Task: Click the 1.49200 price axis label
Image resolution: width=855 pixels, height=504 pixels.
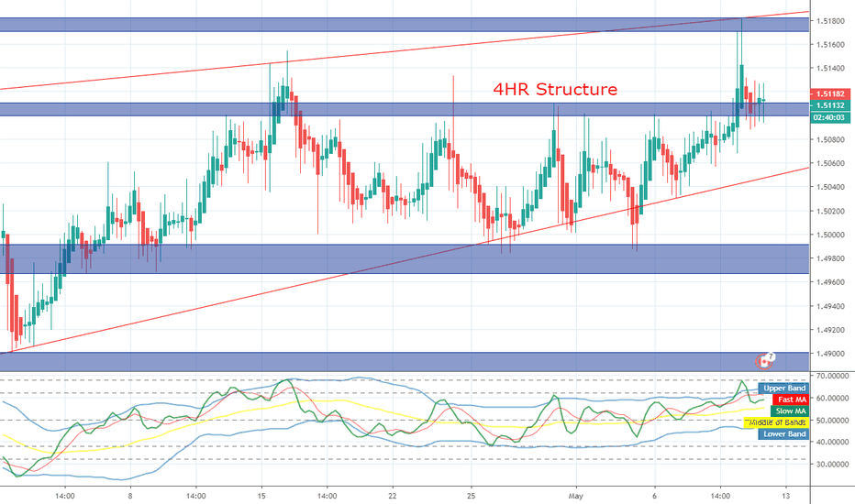Action: coord(830,330)
